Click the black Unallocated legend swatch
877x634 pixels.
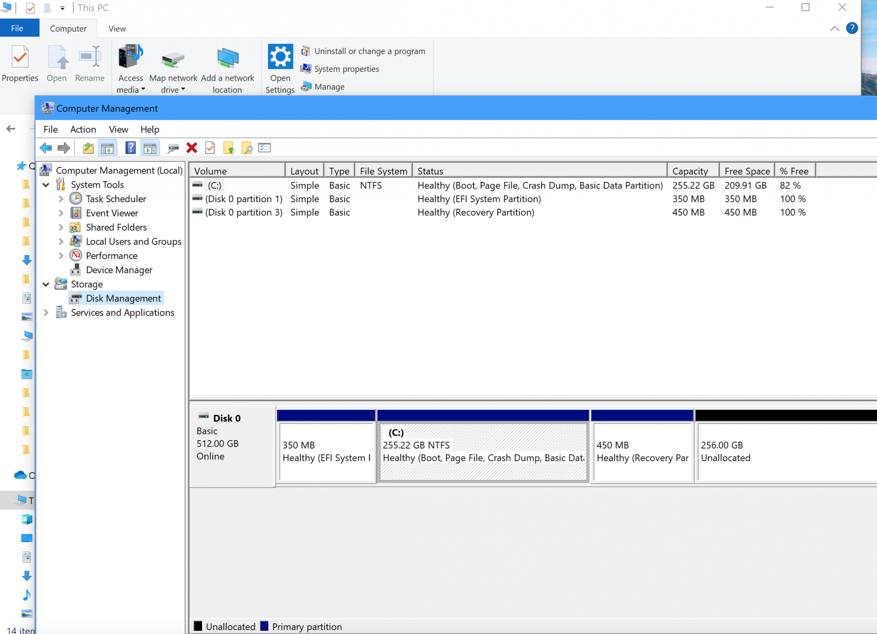click(198, 626)
